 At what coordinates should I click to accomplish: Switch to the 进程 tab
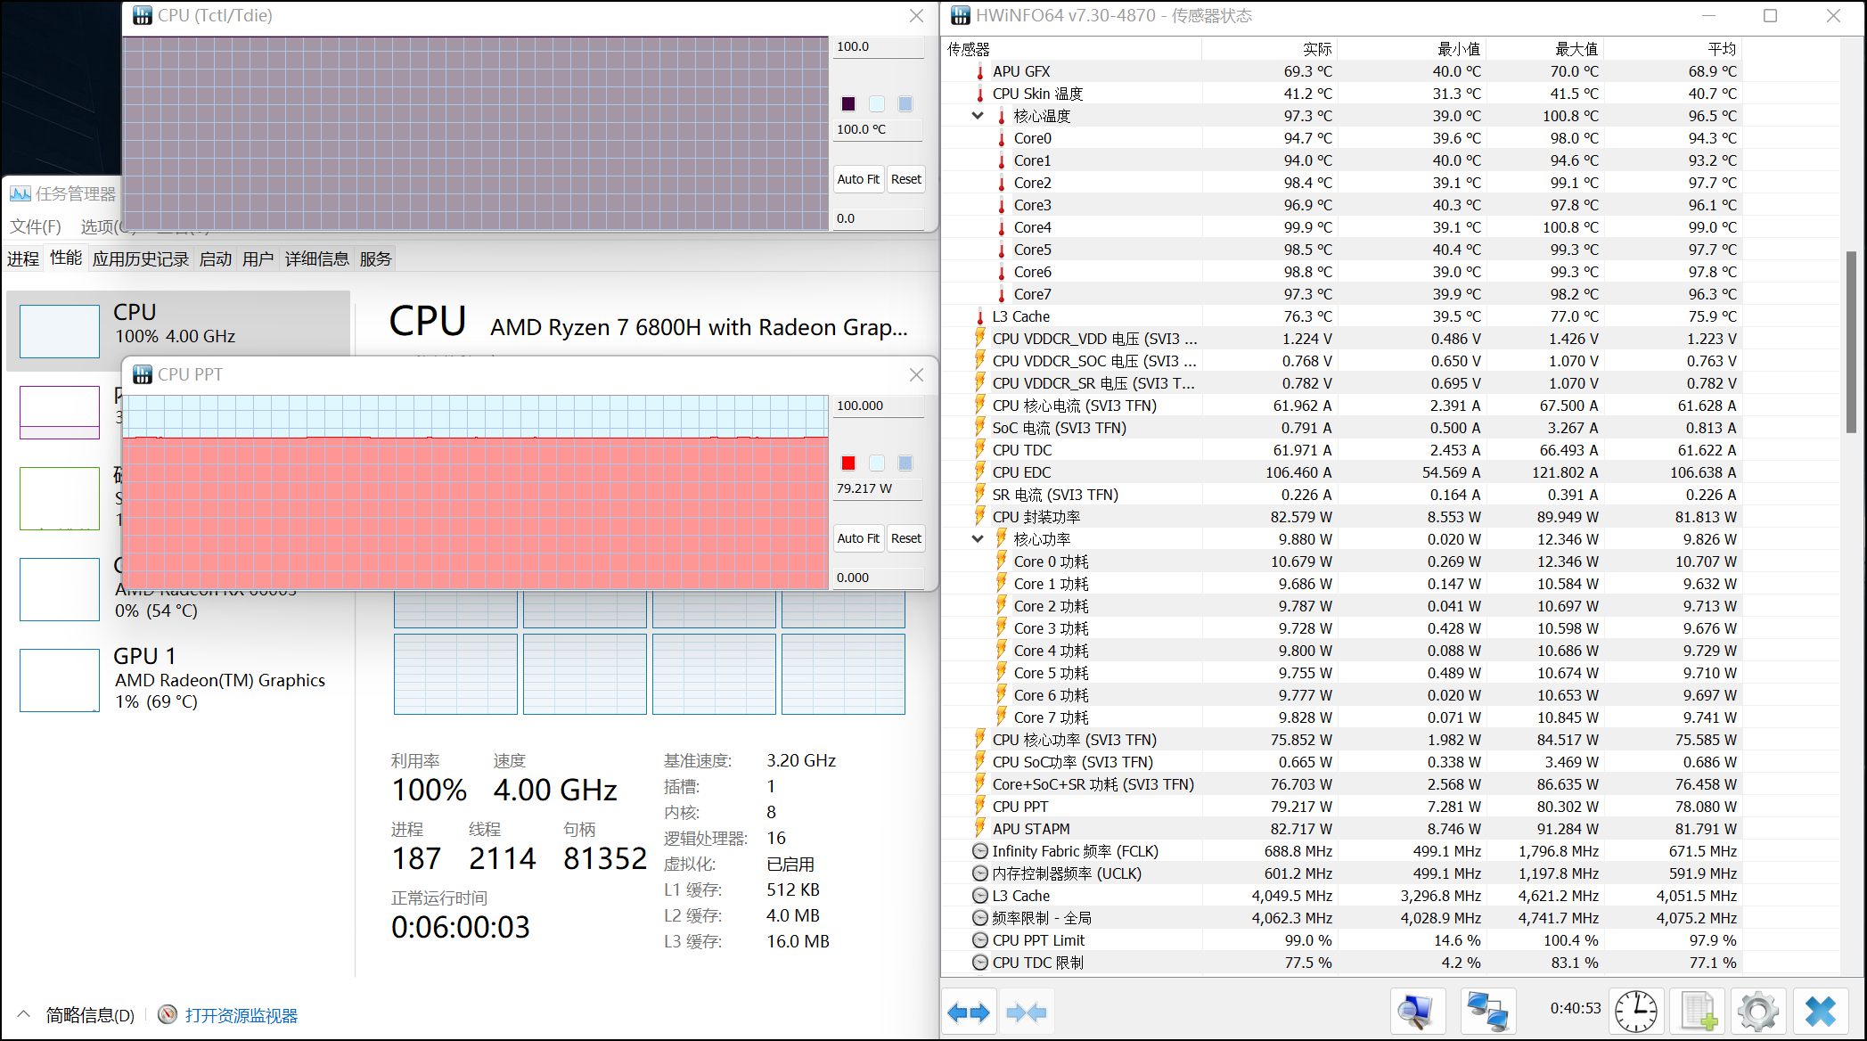click(x=23, y=259)
